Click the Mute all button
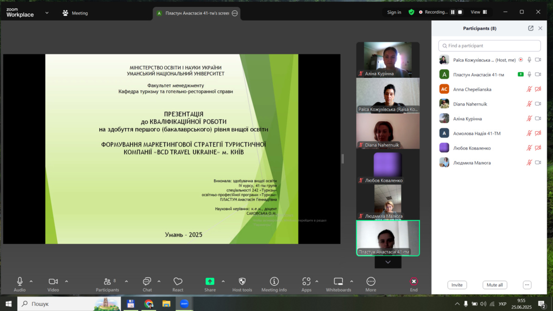Screen dimensions: 553x311 point(495,285)
